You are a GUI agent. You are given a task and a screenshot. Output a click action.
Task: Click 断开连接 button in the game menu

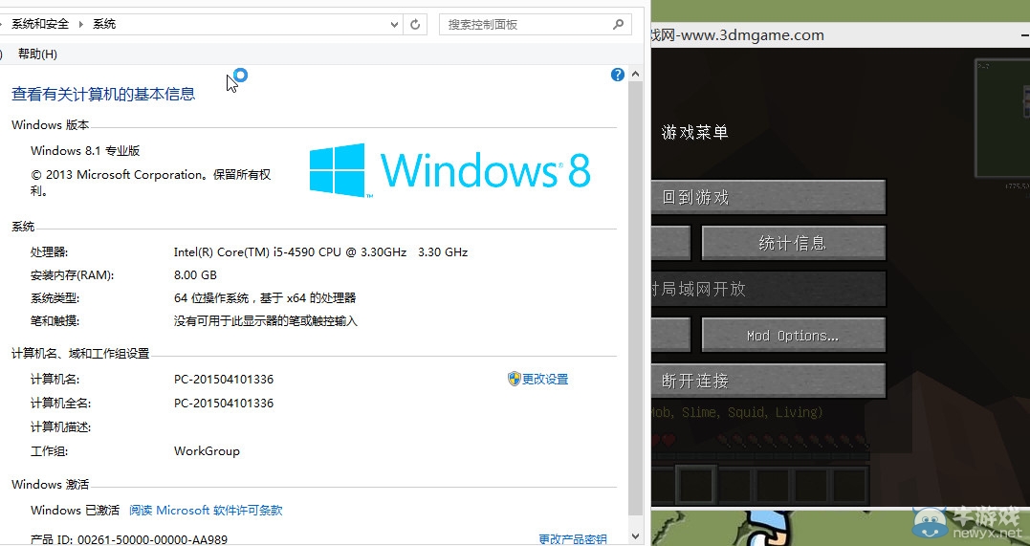click(x=769, y=382)
